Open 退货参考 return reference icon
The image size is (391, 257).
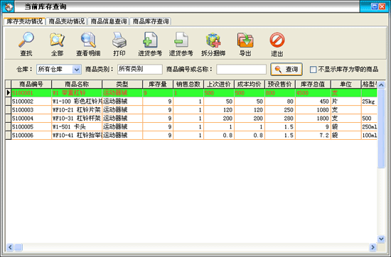pos(181,40)
